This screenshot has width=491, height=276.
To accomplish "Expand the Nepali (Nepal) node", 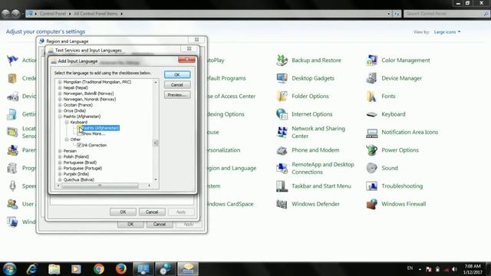I will 60,87.
